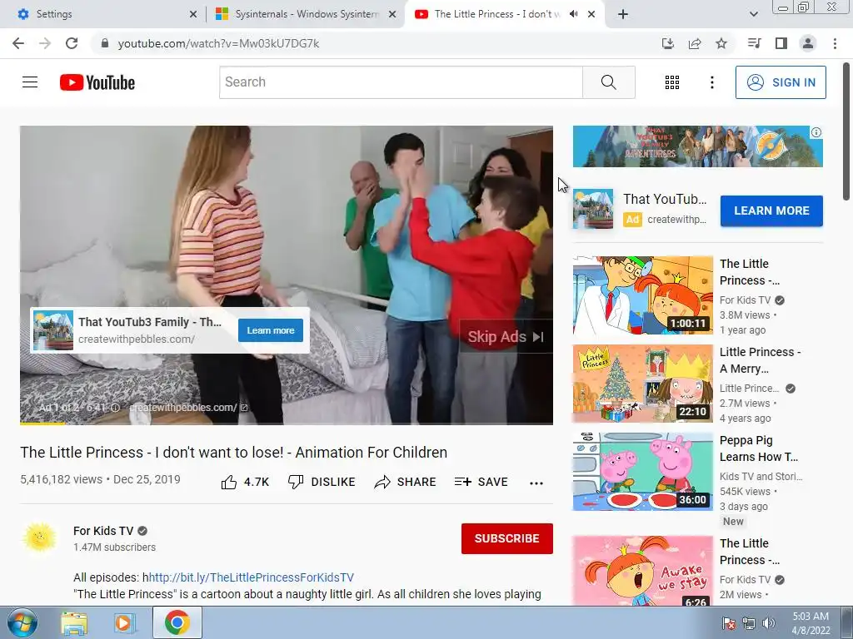Image resolution: width=853 pixels, height=639 pixels.
Task: Switch to Sysinternals tab
Action: [307, 14]
